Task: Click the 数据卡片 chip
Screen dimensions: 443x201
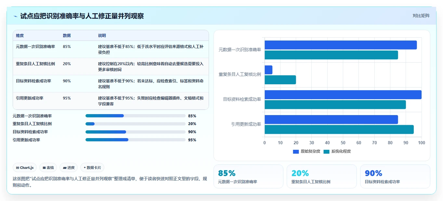Action: point(92,168)
